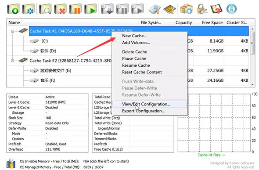The image size is (259, 170).
Task: Click greyed Resume Defer-Write menu entry
Action: (x=150, y=95)
